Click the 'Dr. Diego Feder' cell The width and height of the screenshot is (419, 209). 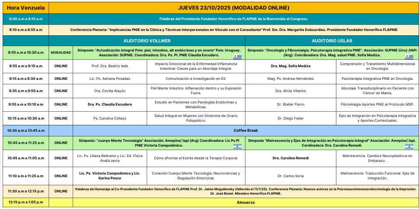(291, 118)
